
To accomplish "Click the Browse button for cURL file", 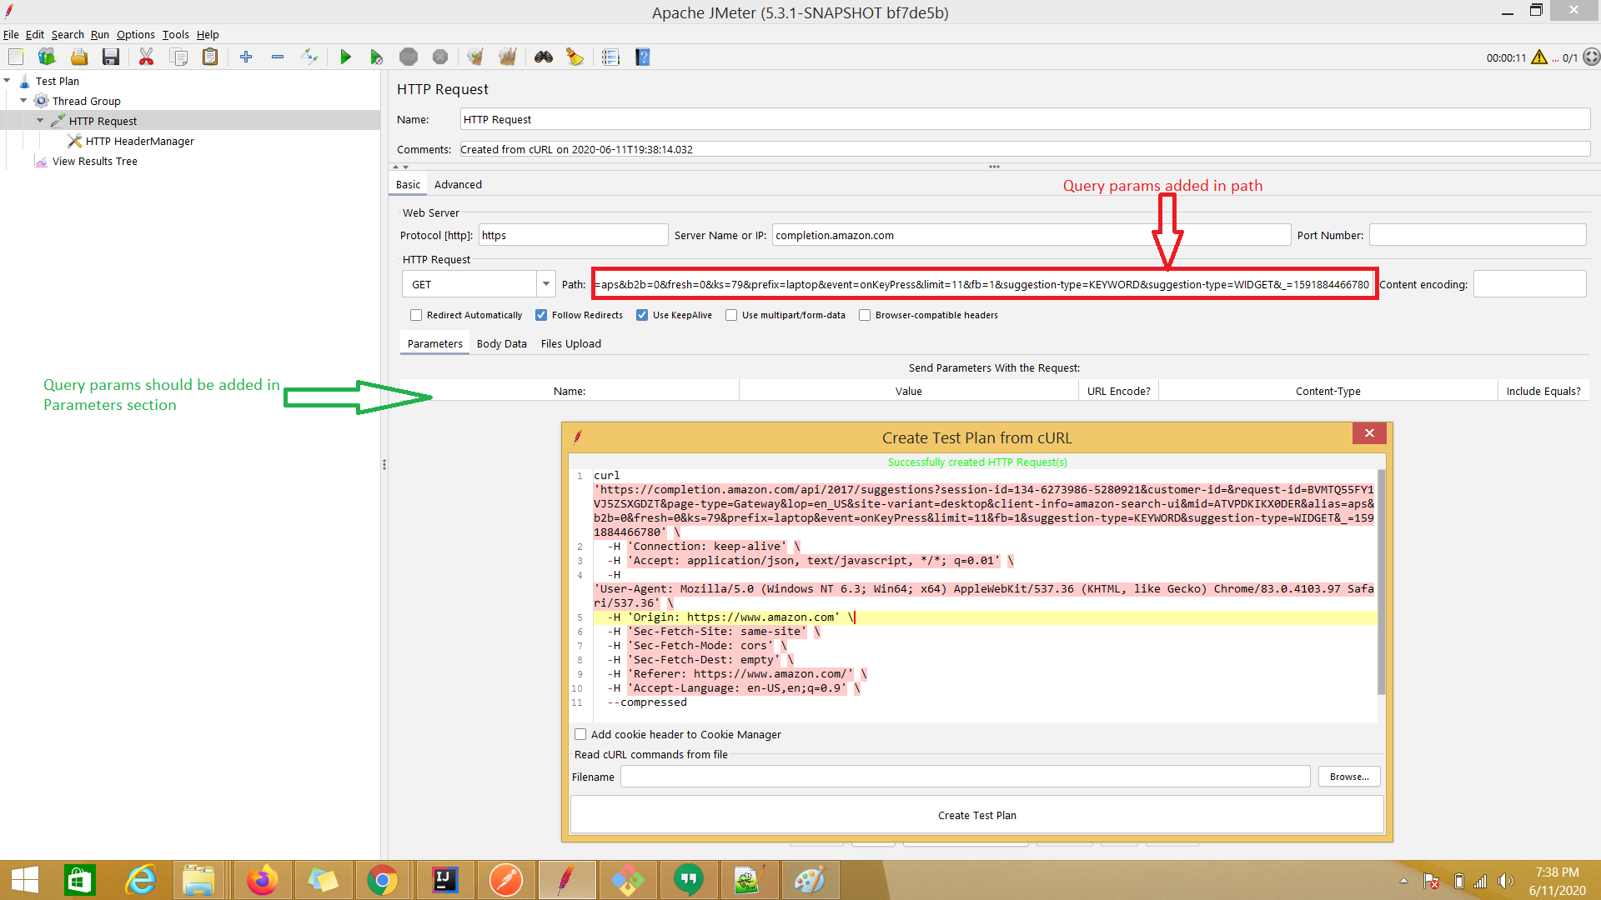I will (1348, 776).
